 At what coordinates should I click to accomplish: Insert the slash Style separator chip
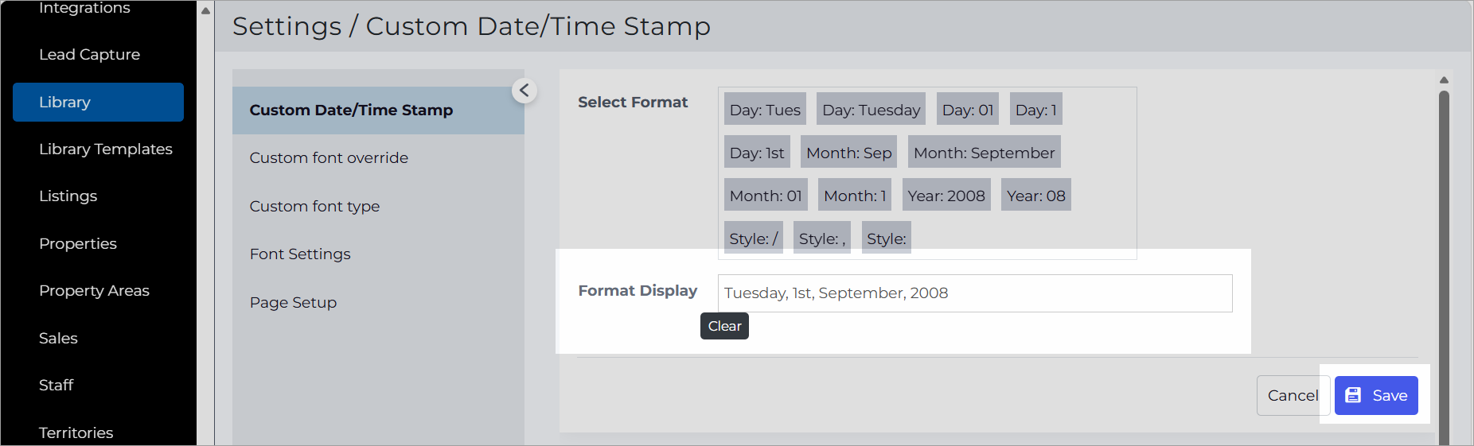[753, 239]
